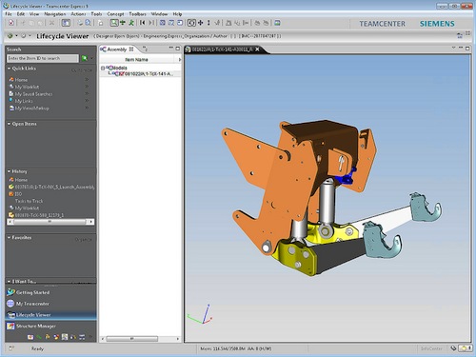Click the go-to-first step toolbar icon
The image size is (476, 357).
click(143, 23)
